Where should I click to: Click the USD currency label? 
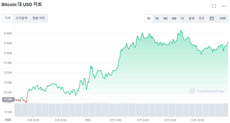coord(8,120)
